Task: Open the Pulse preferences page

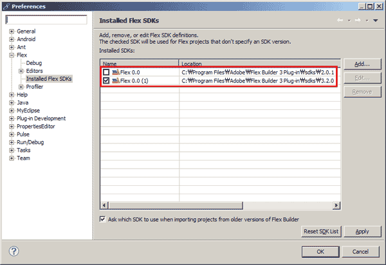Action: (x=23, y=134)
